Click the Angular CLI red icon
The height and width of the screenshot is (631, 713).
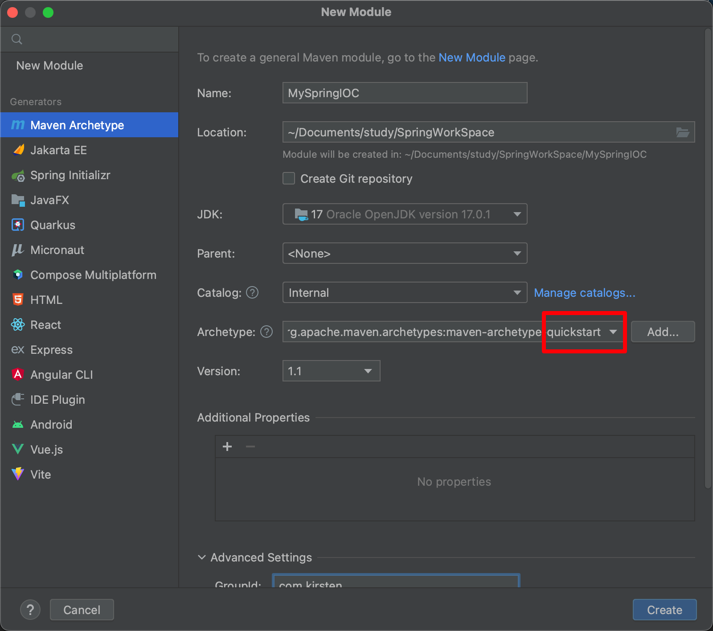(18, 374)
